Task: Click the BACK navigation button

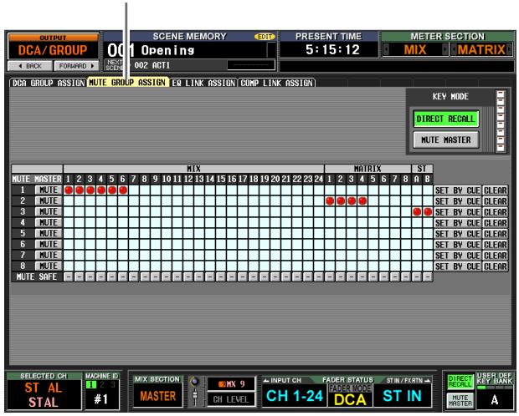Action: (x=30, y=66)
